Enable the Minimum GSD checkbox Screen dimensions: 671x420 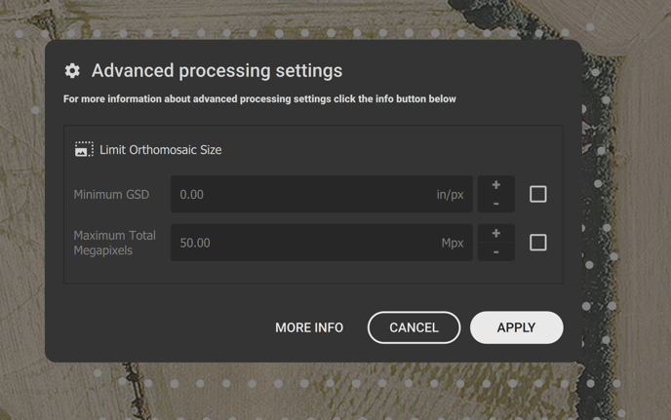point(537,194)
